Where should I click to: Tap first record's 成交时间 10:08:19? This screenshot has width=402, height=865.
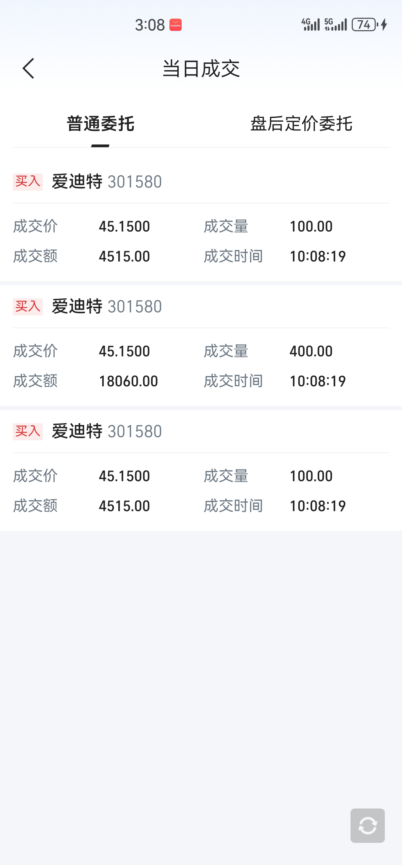tap(318, 257)
